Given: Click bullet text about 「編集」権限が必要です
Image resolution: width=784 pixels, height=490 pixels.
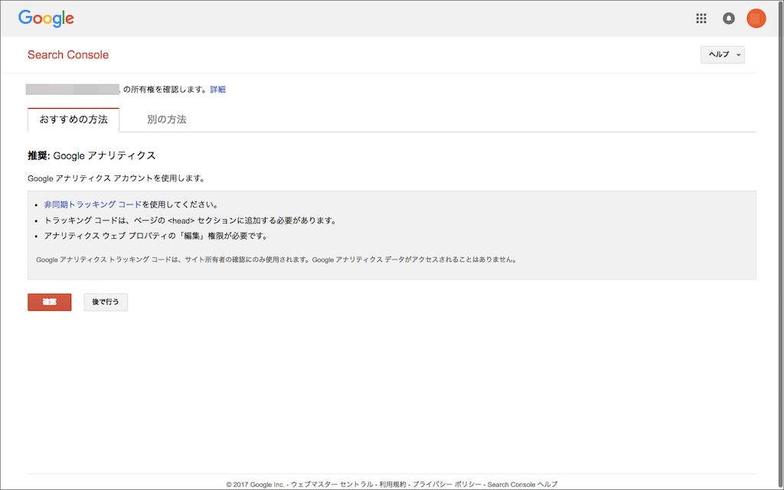Looking at the screenshot, I should coord(156,236).
